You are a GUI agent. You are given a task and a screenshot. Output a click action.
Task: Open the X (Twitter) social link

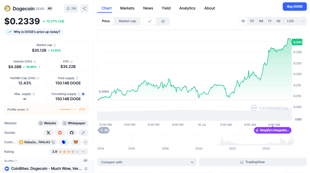48,133
